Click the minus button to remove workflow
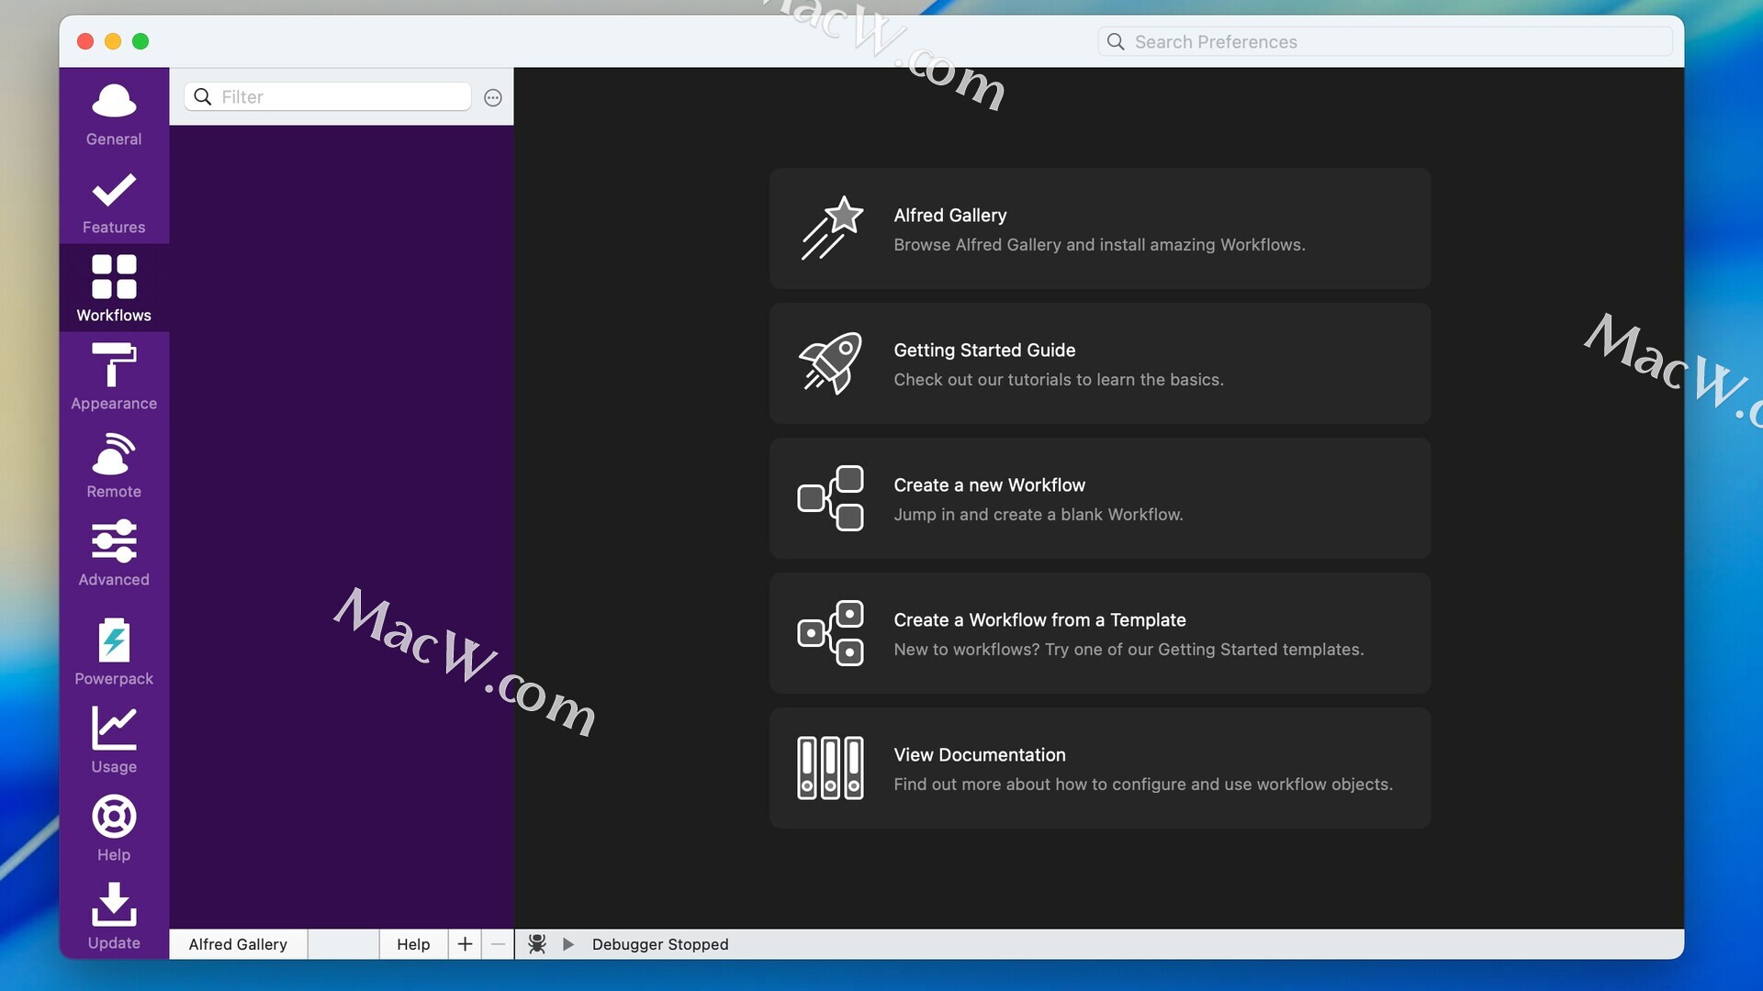The height and width of the screenshot is (991, 1763). pos(498,944)
